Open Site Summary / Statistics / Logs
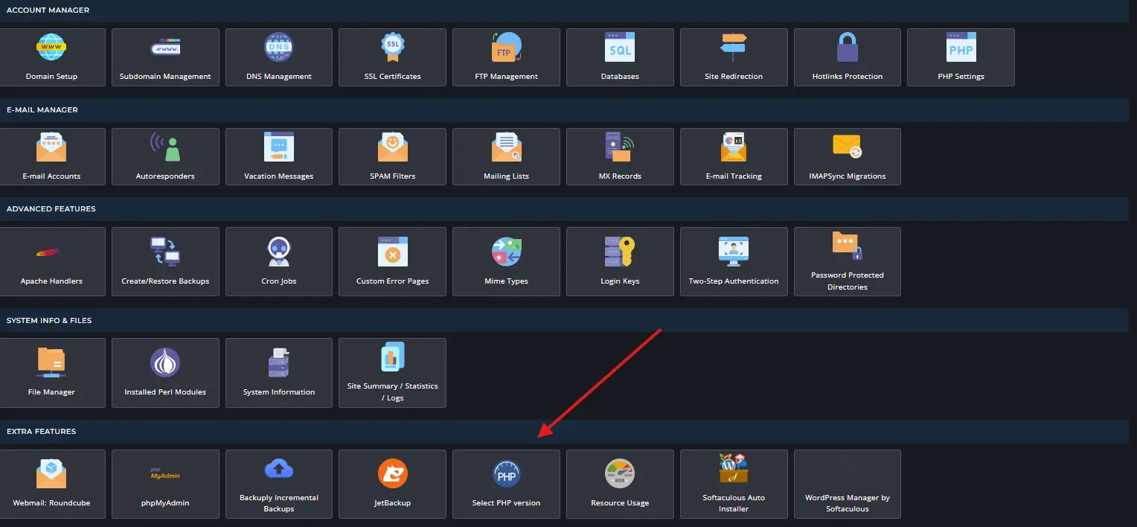Image resolution: width=1137 pixels, height=527 pixels. [x=392, y=373]
